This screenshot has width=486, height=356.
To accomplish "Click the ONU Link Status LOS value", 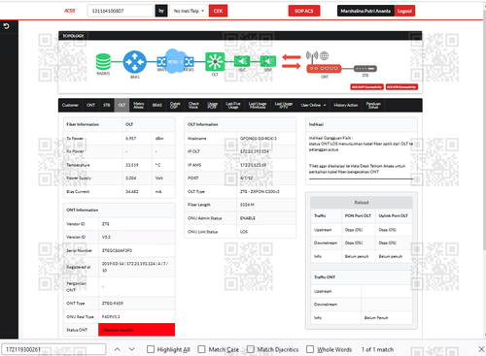I will pyautogui.click(x=244, y=232).
